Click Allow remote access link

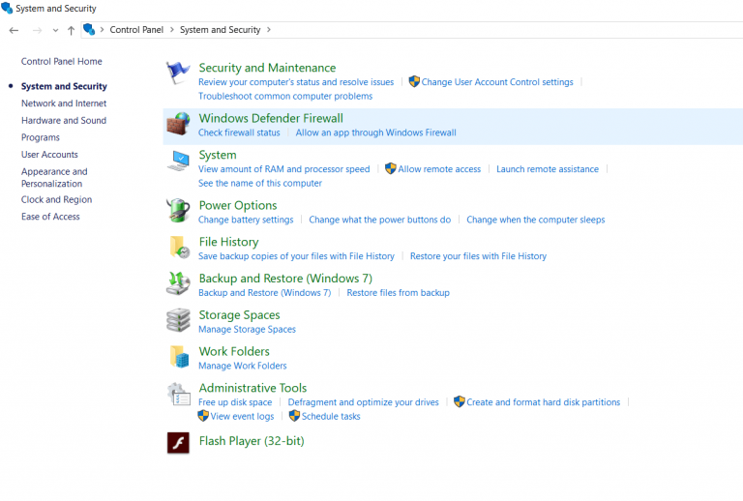tap(439, 169)
